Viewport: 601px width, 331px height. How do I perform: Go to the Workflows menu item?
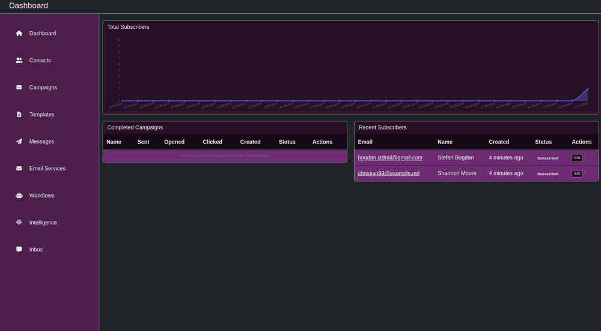click(x=41, y=196)
